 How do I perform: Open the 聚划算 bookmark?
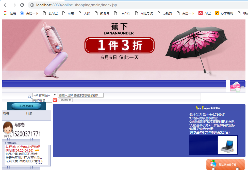point(102,13)
